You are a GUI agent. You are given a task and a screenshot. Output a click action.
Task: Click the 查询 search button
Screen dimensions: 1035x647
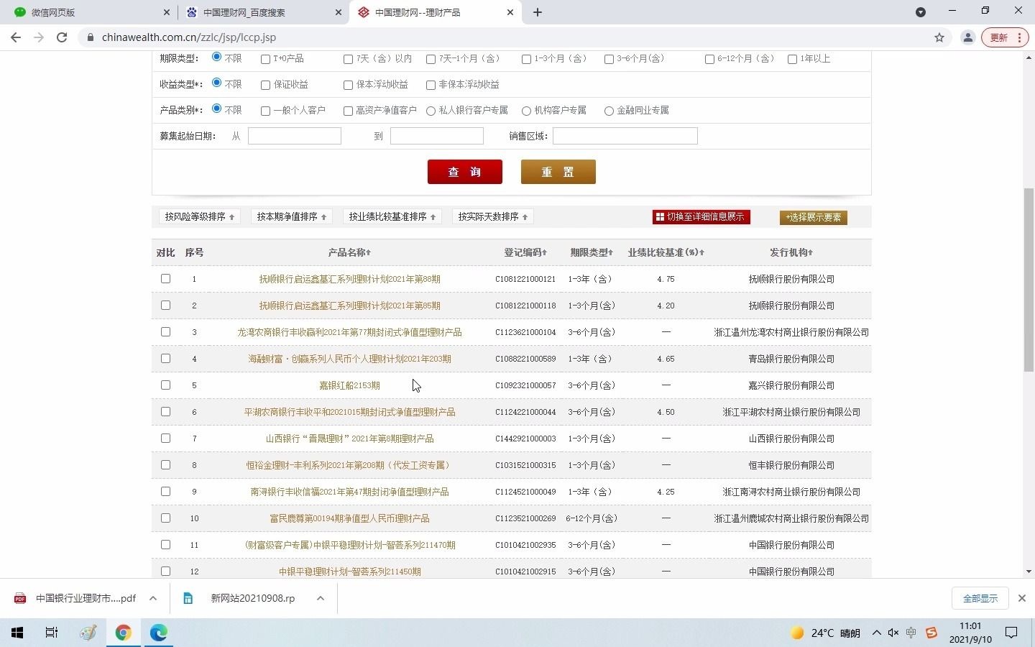pos(465,172)
